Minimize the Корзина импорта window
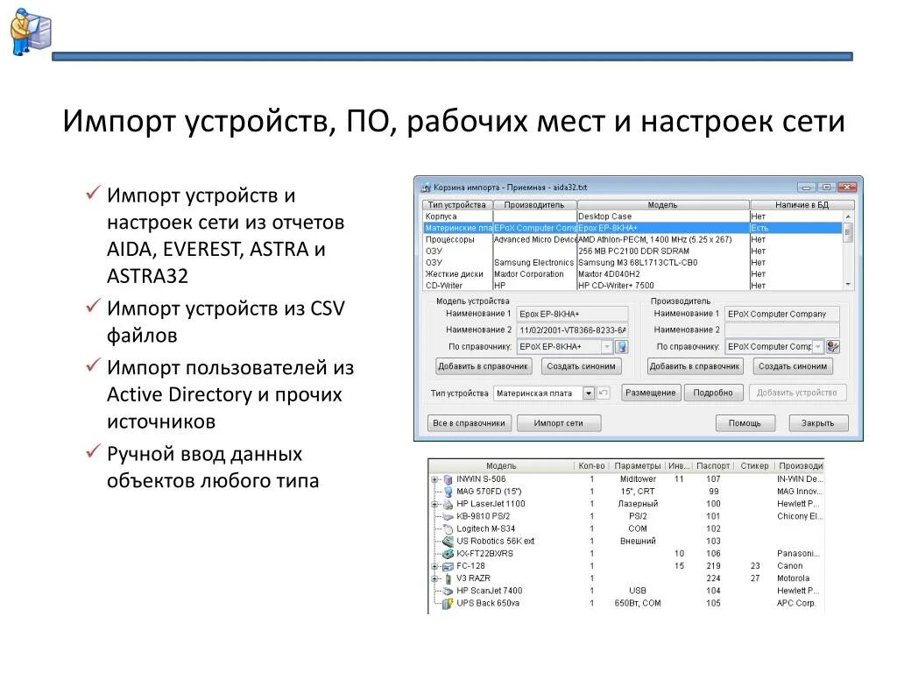Screen dimensions: 897x673 [x=806, y=188]
